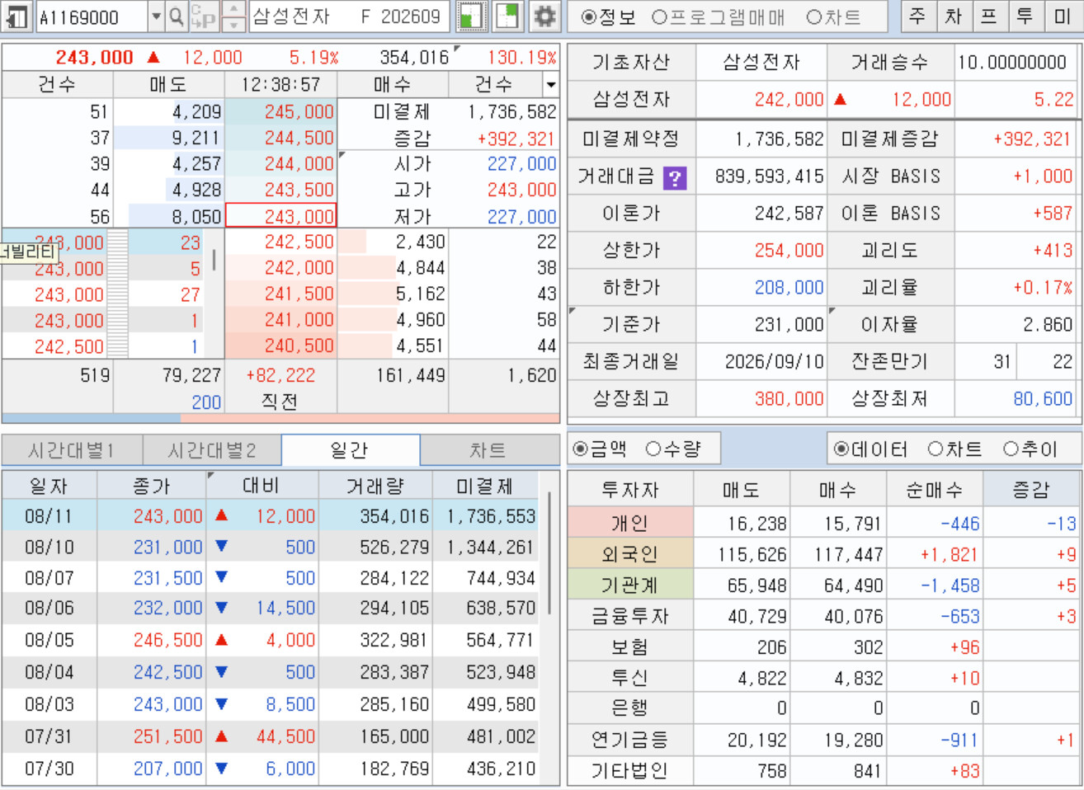This screenshot has width=1084, height=790.
Task: Click the panel toggle icon left of A1169000
Action: coord(16,16)
